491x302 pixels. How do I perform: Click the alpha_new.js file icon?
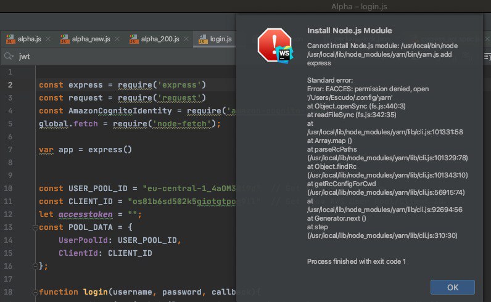click(x=65, y=39)
